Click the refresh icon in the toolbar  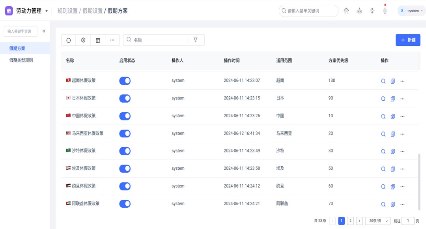pyautogui.click(x=69, y=40)
